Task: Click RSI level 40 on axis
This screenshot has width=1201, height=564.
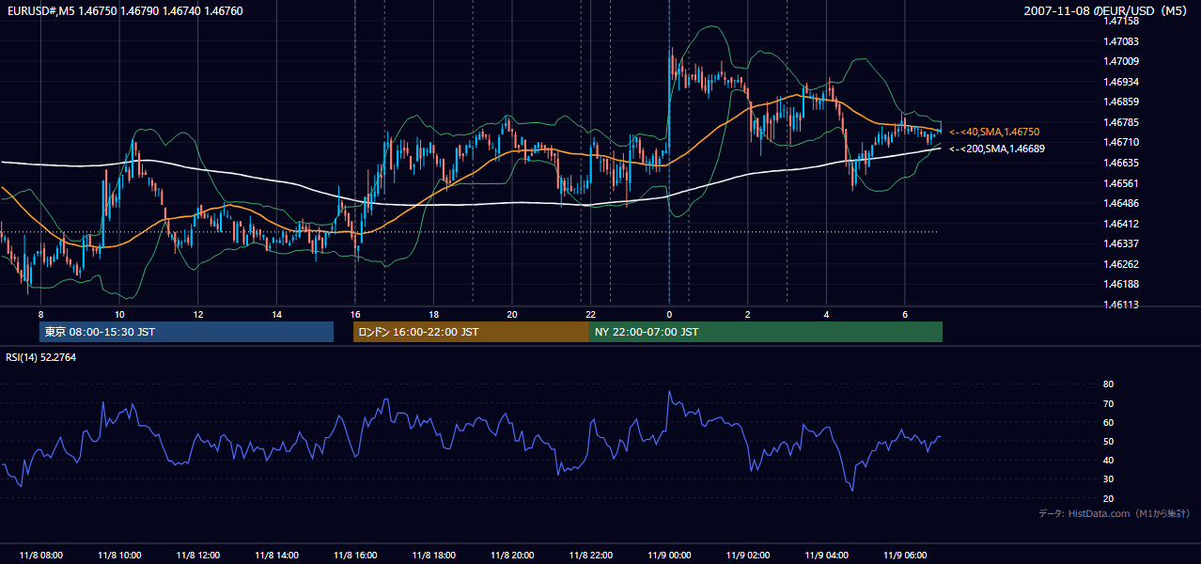Action: 1108,460
